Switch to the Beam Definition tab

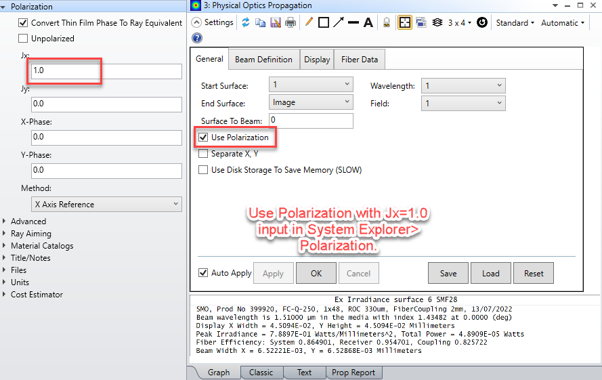pos(264,60)
